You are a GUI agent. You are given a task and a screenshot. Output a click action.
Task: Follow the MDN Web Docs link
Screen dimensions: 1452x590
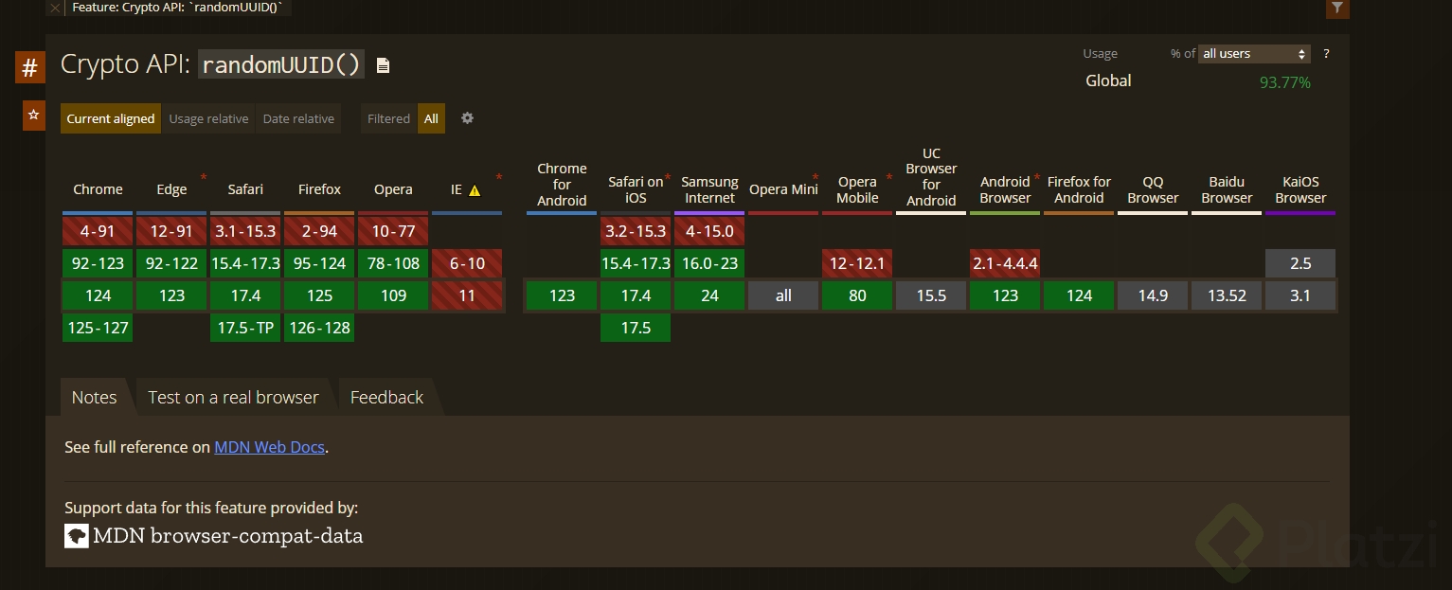tap(270, 447)
